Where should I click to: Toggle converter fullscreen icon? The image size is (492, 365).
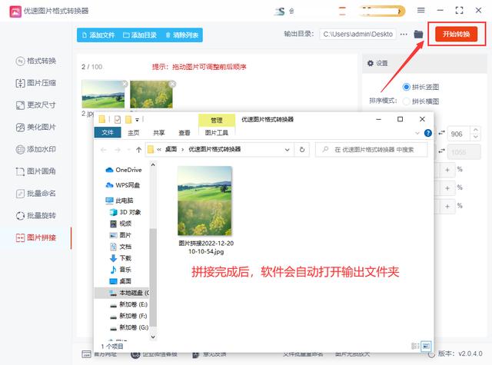(459, 10)
